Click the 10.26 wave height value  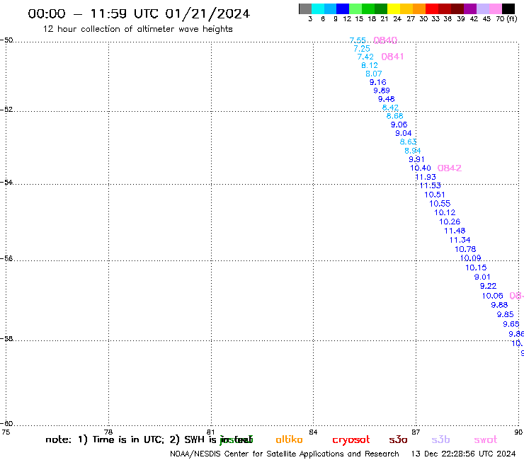point(450,222)
